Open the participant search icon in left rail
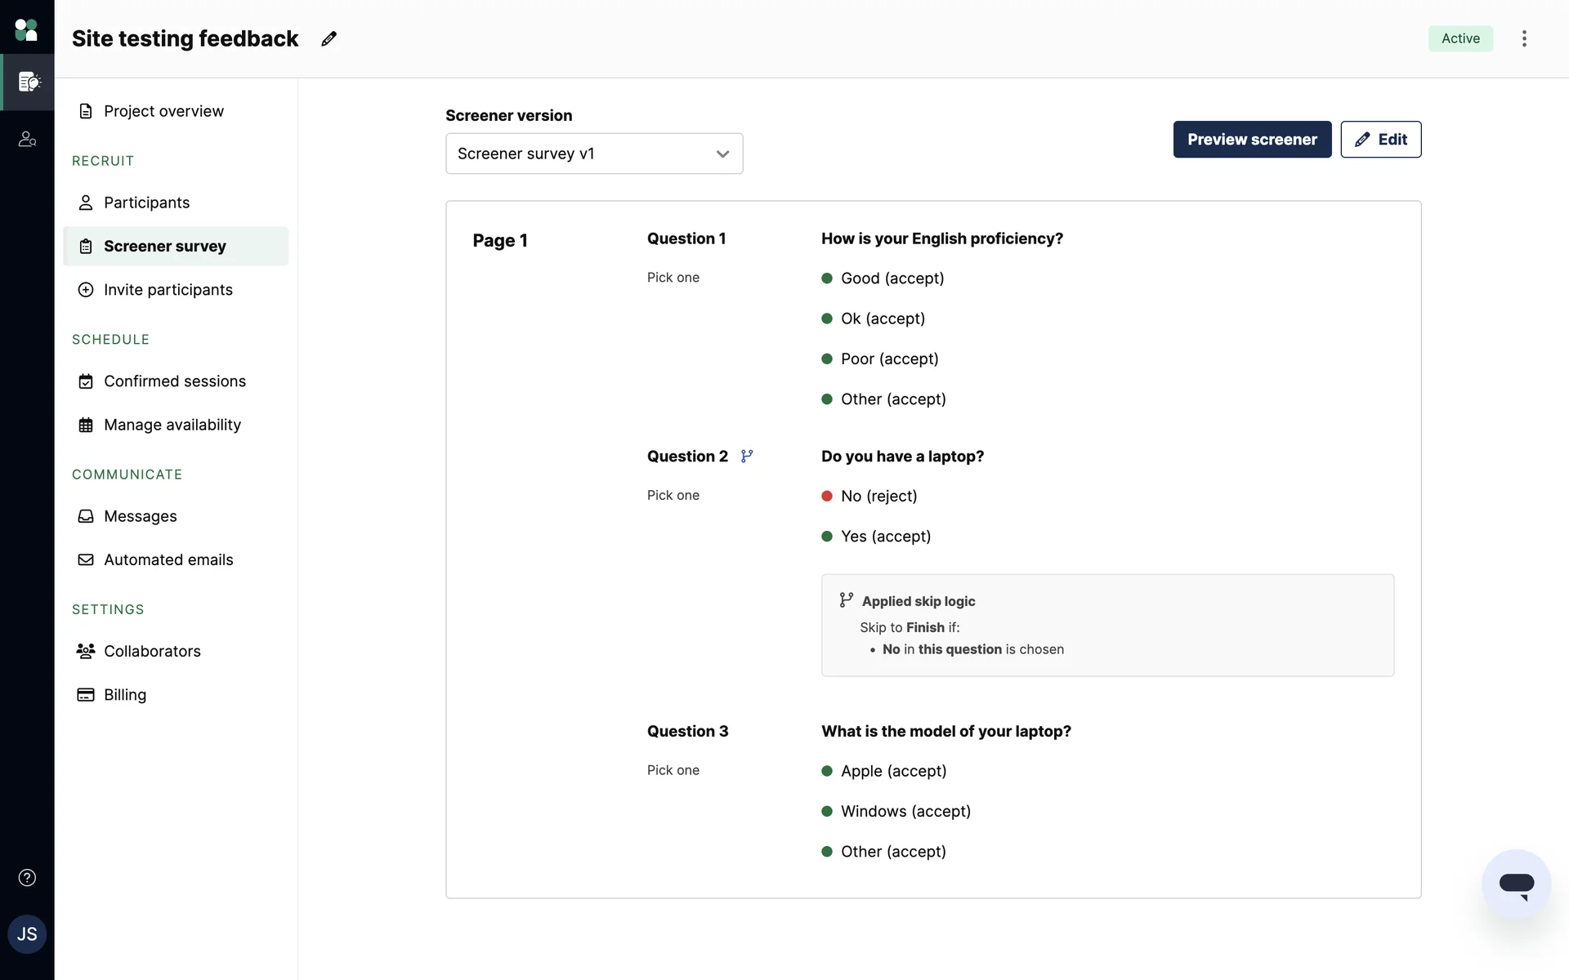 (x=28, y=140)
